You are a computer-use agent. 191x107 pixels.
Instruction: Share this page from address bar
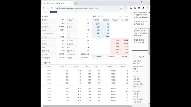click(121, 8)
